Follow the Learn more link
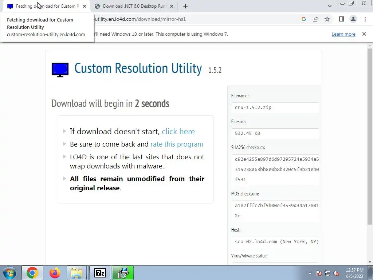Image resolution: width=373 pixels, height=280 pixels. 343,34
